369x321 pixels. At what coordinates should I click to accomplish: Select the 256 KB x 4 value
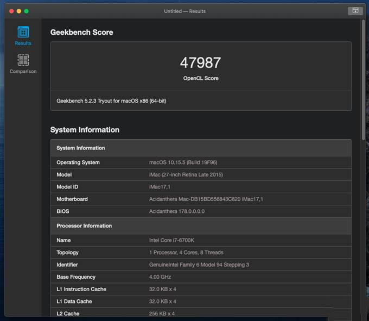click(x=162, y=313)
